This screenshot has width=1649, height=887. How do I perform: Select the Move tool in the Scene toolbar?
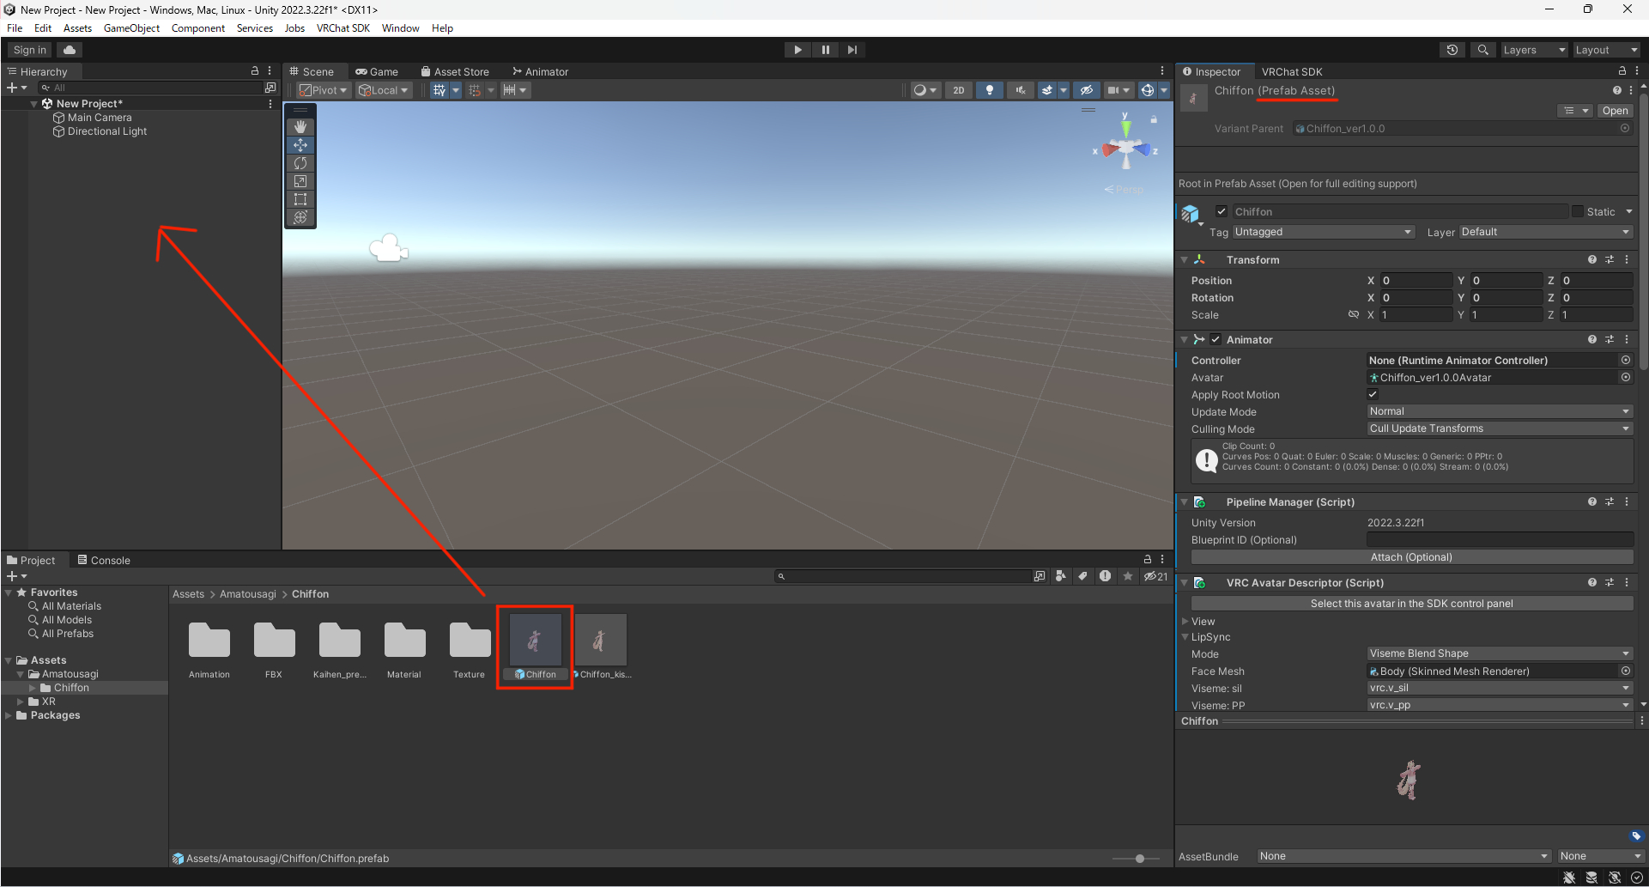click(x=300, y=144)
